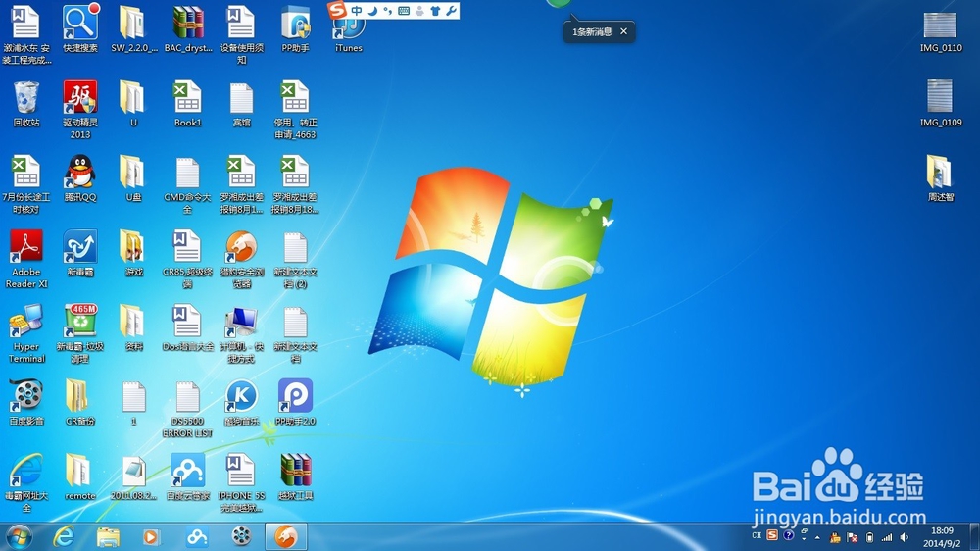This screenshot has width=980, height=551.
Task: Open BAC_dryst archive on desktop
Action: [188, 28]
